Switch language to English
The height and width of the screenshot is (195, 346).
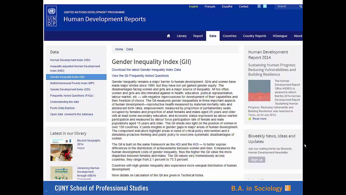click(x=194, y=6)
